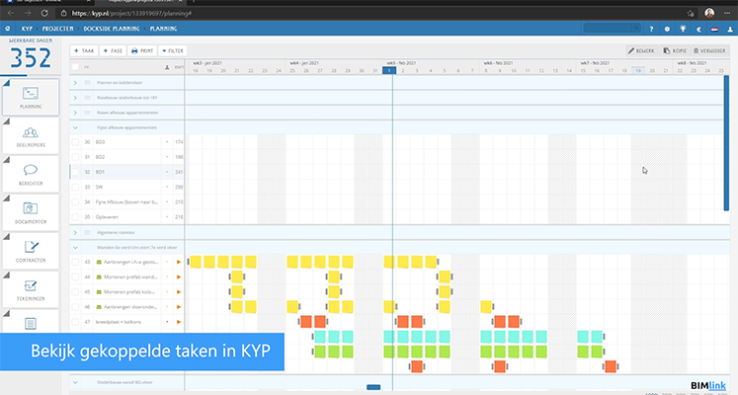Click the person column header icon
The width and height of the screenshot is (738, 395).
pyautogui.click(x=167, y=67)
